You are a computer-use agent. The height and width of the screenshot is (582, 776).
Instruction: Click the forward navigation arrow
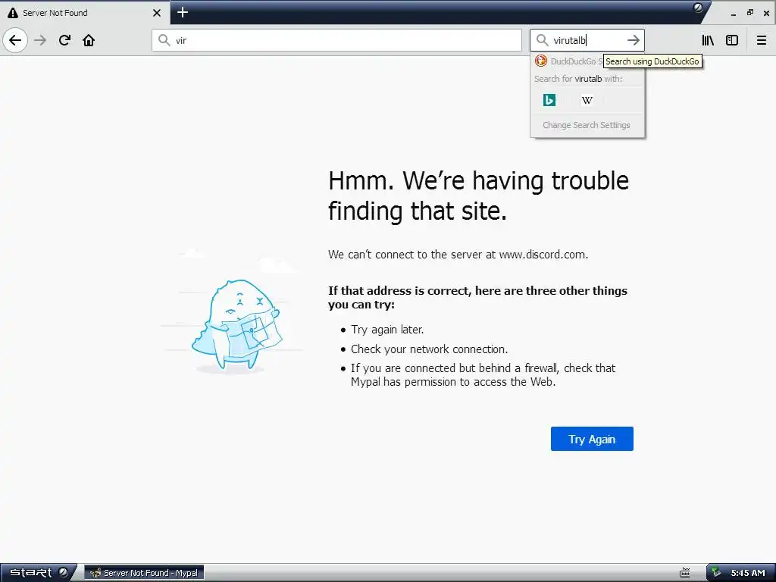pos(41,40)
